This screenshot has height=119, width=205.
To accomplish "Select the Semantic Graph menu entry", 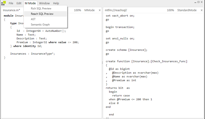I will (45, 25).
